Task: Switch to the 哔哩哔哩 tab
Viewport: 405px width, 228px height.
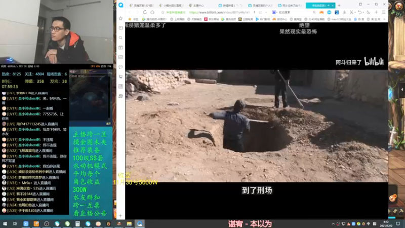Action: pyautogui.click(x=230, y=6)
